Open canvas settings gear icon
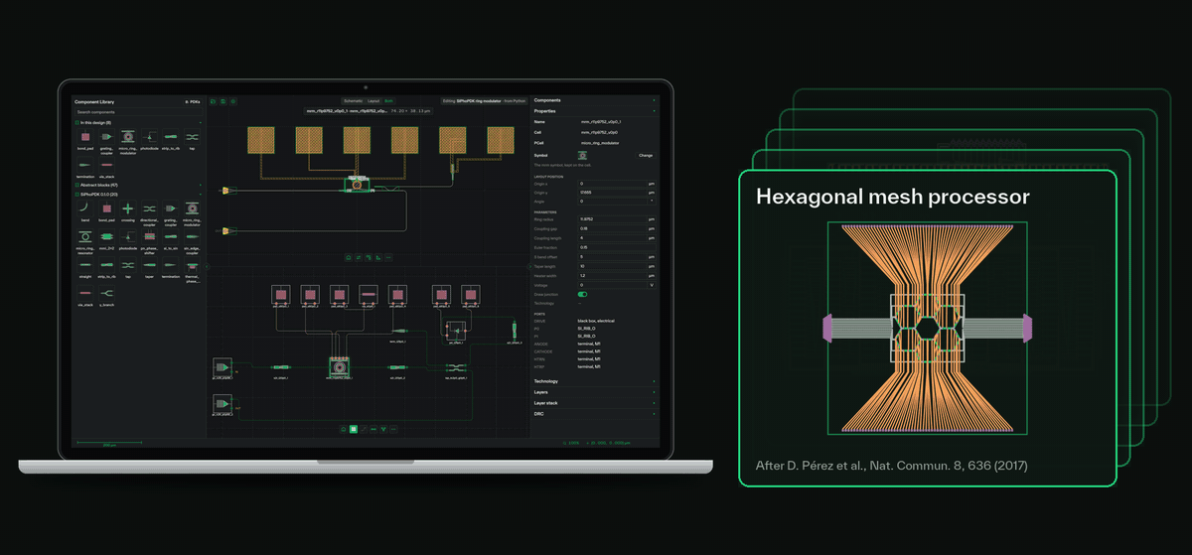The height and width of the screenshot is (555, 1192). (x=233, y=101)
